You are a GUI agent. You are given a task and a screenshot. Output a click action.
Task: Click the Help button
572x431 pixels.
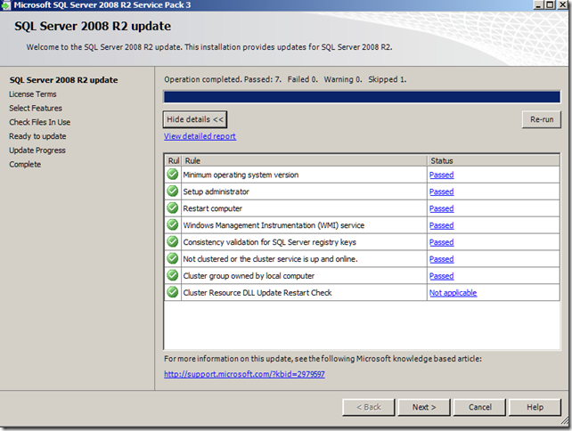point(535,407)
